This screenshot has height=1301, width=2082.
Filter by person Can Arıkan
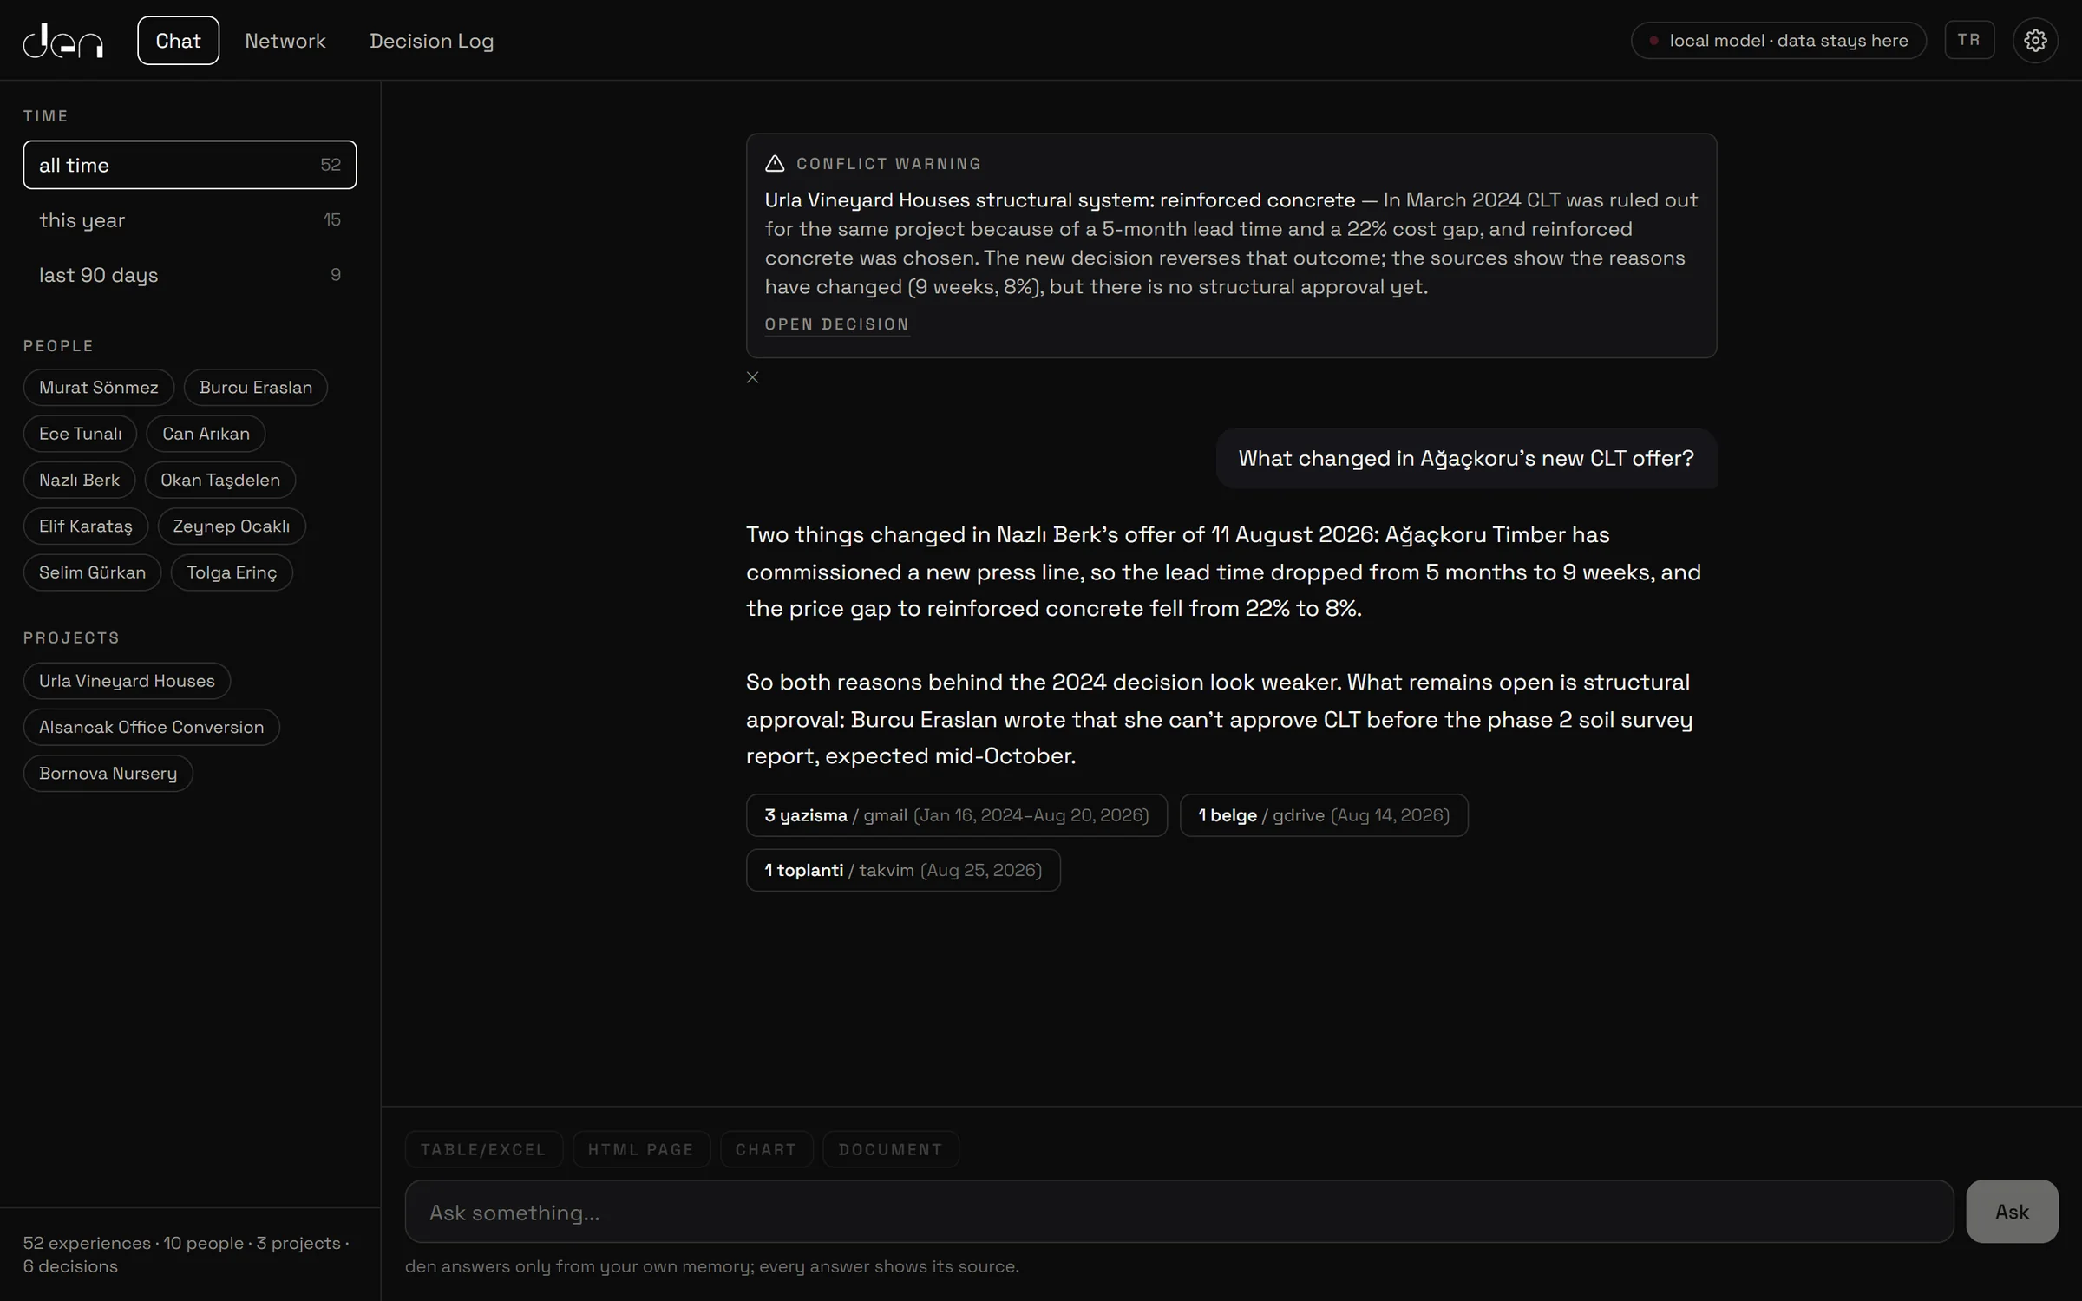coord(206,434)
